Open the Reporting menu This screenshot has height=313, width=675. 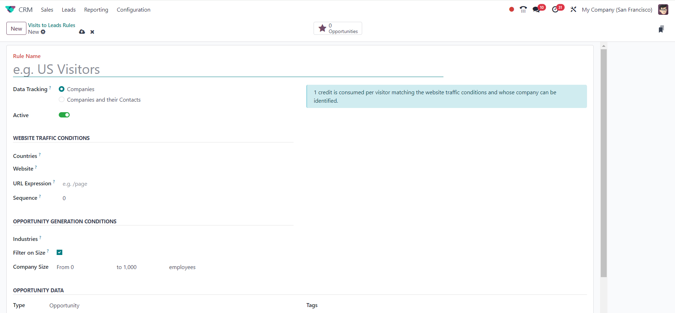click(96, 9)
